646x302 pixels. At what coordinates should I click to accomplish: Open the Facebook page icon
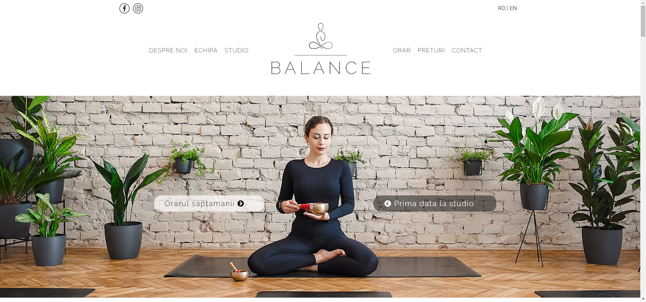tap(124, 8)
